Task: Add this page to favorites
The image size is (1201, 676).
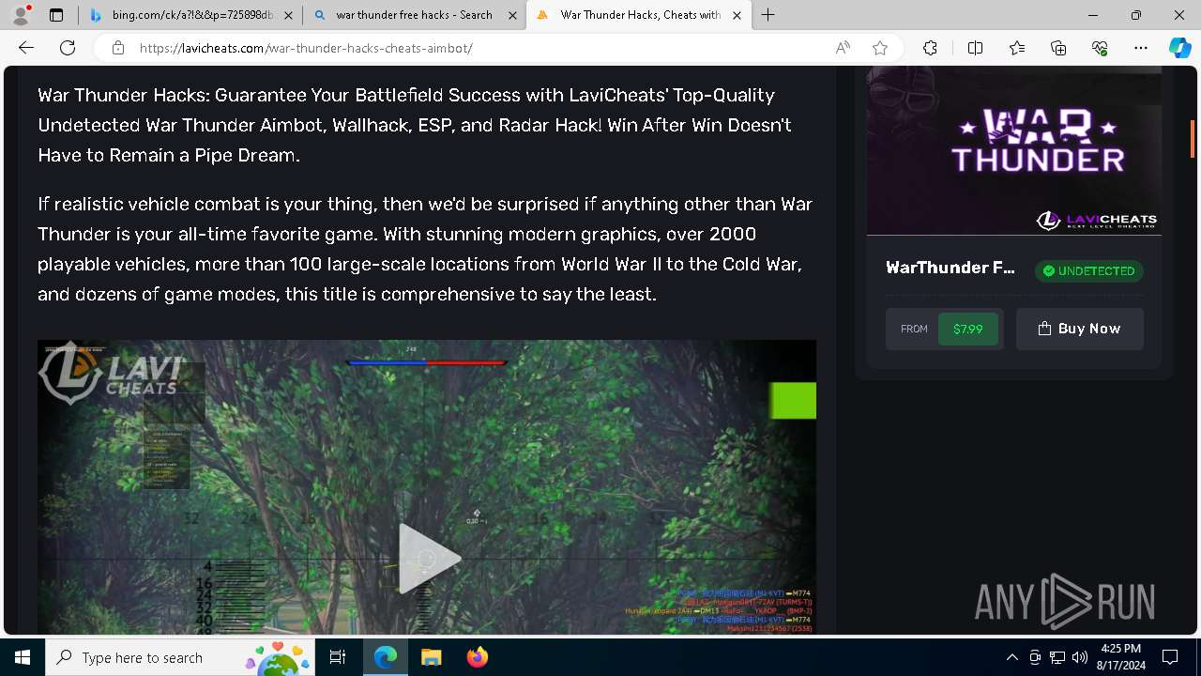Action: (x=879, y=48)
